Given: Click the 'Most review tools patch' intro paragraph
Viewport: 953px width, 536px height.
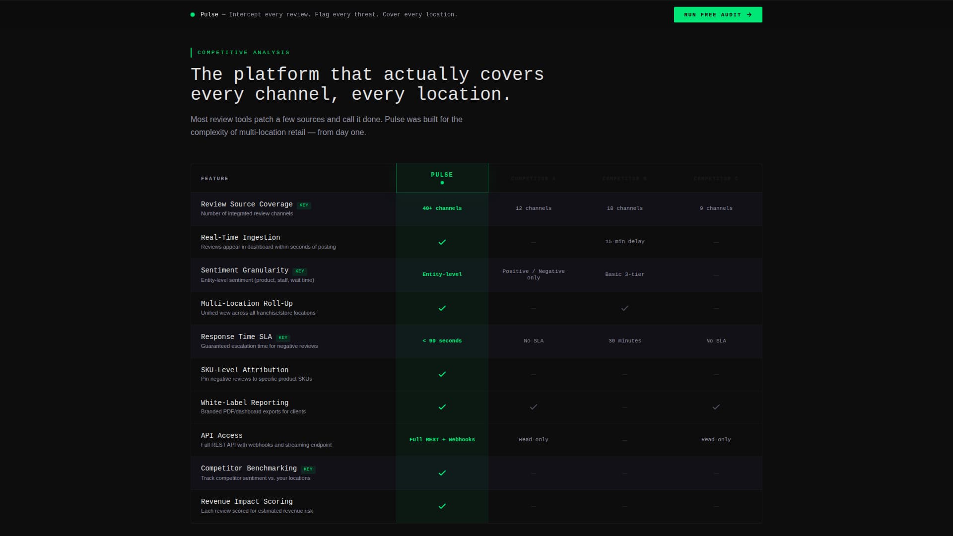Looking at the screenshot, I should [x=327, y=126].
